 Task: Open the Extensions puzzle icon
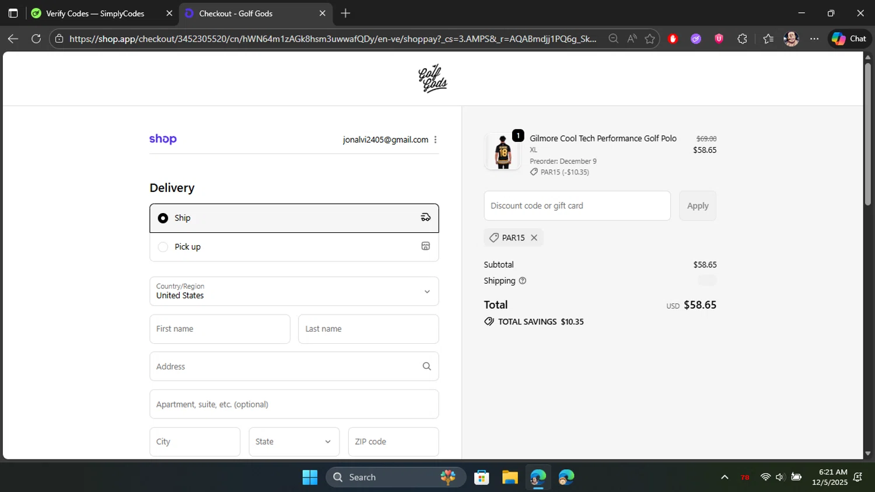click(x=742, y=39)
